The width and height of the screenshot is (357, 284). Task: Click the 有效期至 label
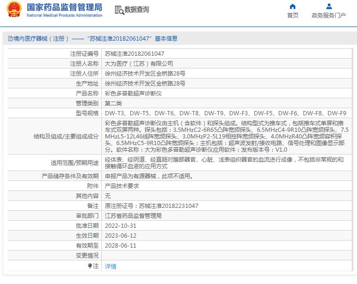pyautogui.click(x=87, y=246)
